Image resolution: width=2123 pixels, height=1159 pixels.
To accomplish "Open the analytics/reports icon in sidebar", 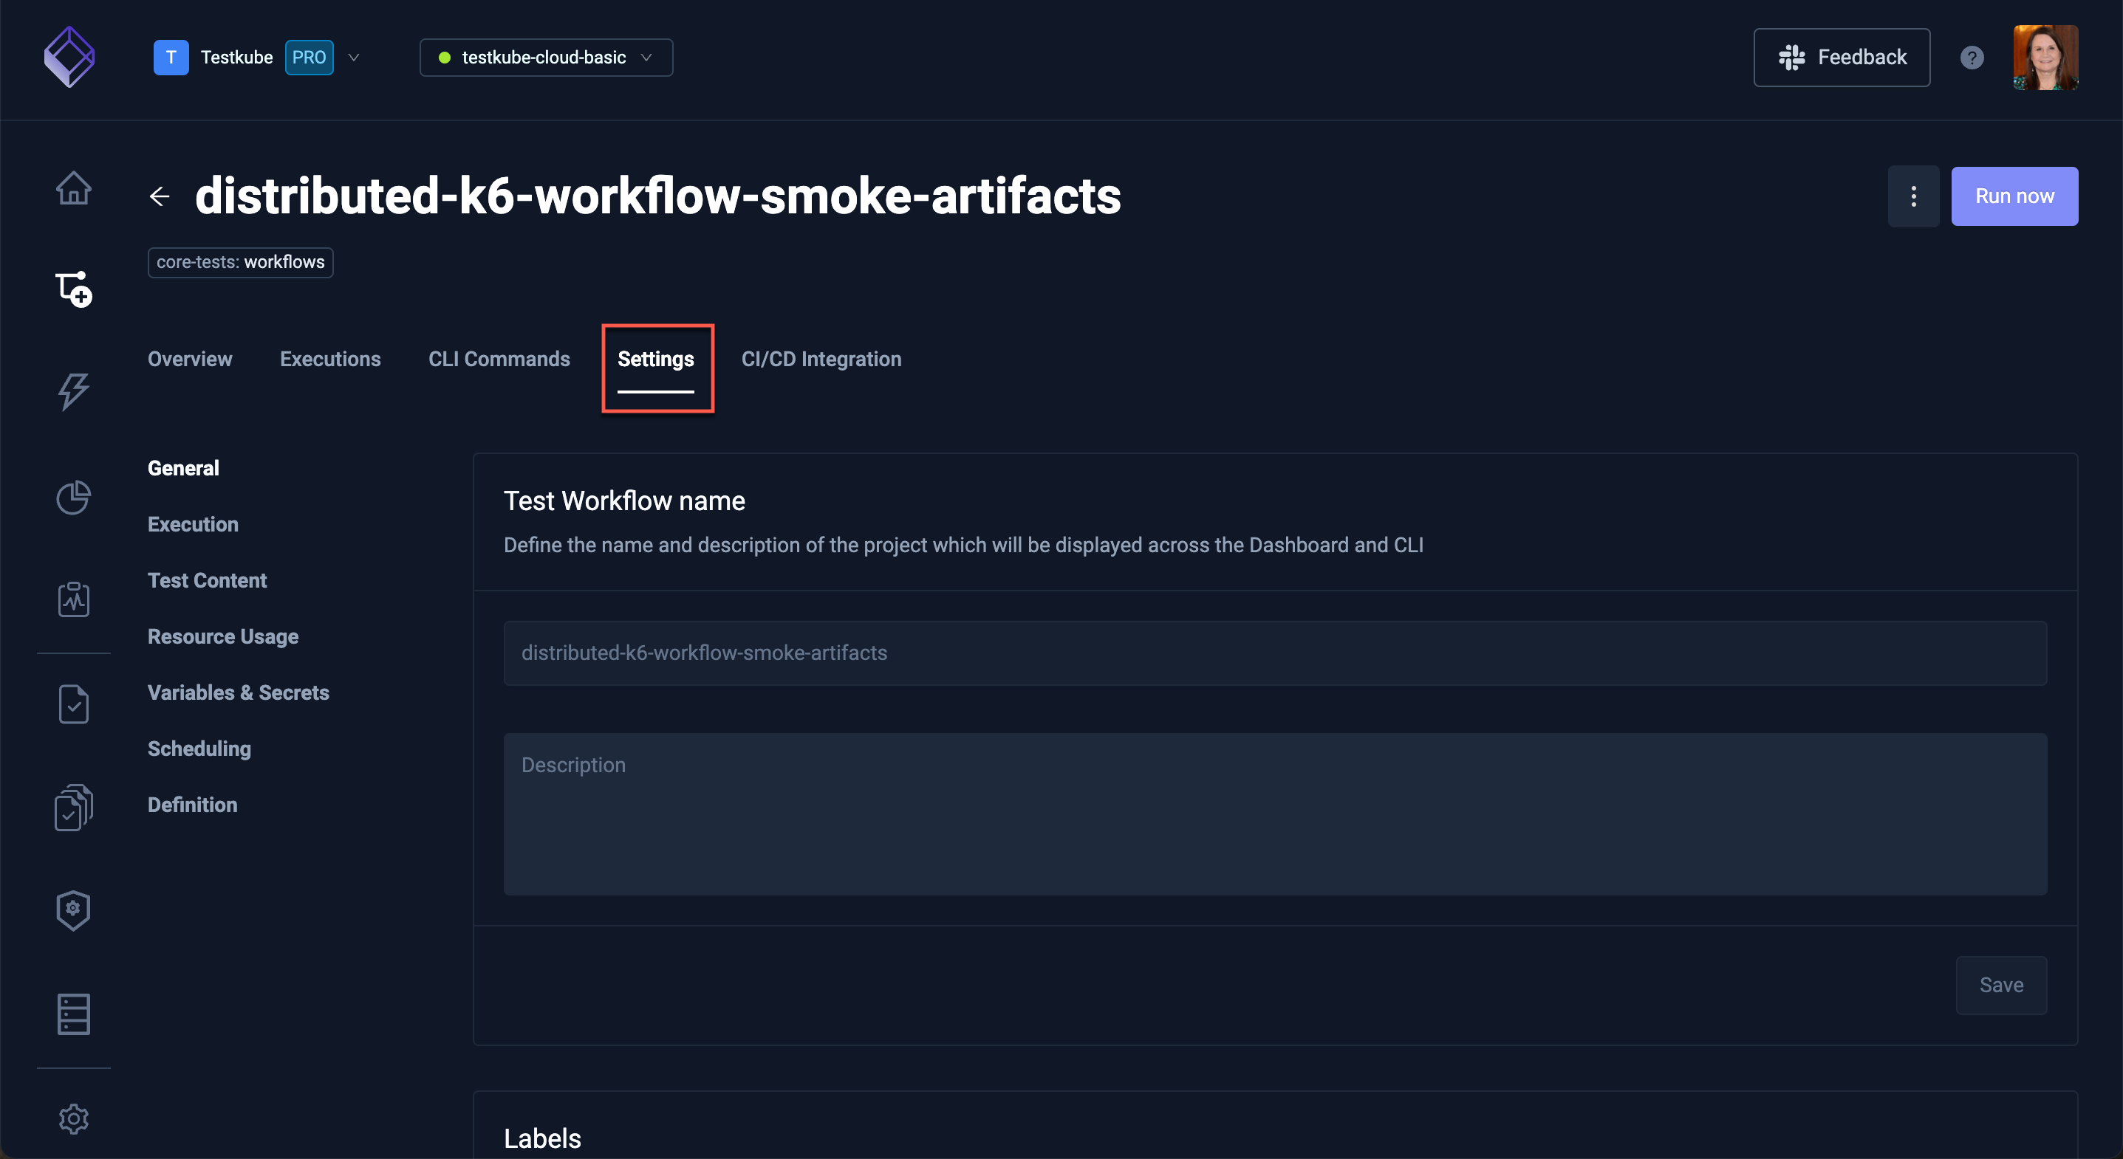I will (73, 495).
